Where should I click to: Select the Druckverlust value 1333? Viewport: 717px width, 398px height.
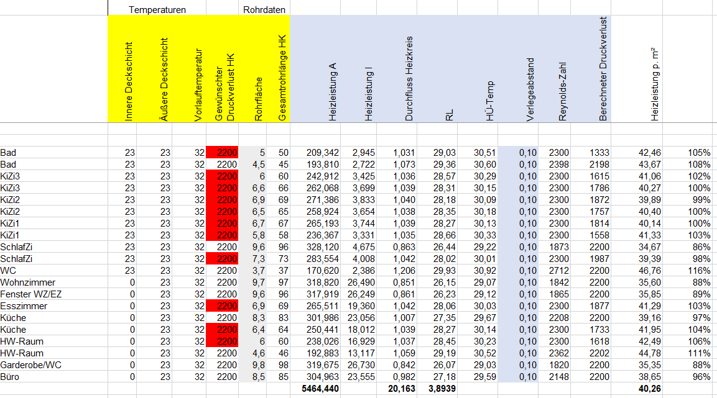click(x=599, y=153)
